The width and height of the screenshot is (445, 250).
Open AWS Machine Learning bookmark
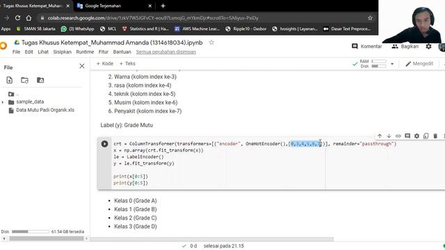[197, 28]
